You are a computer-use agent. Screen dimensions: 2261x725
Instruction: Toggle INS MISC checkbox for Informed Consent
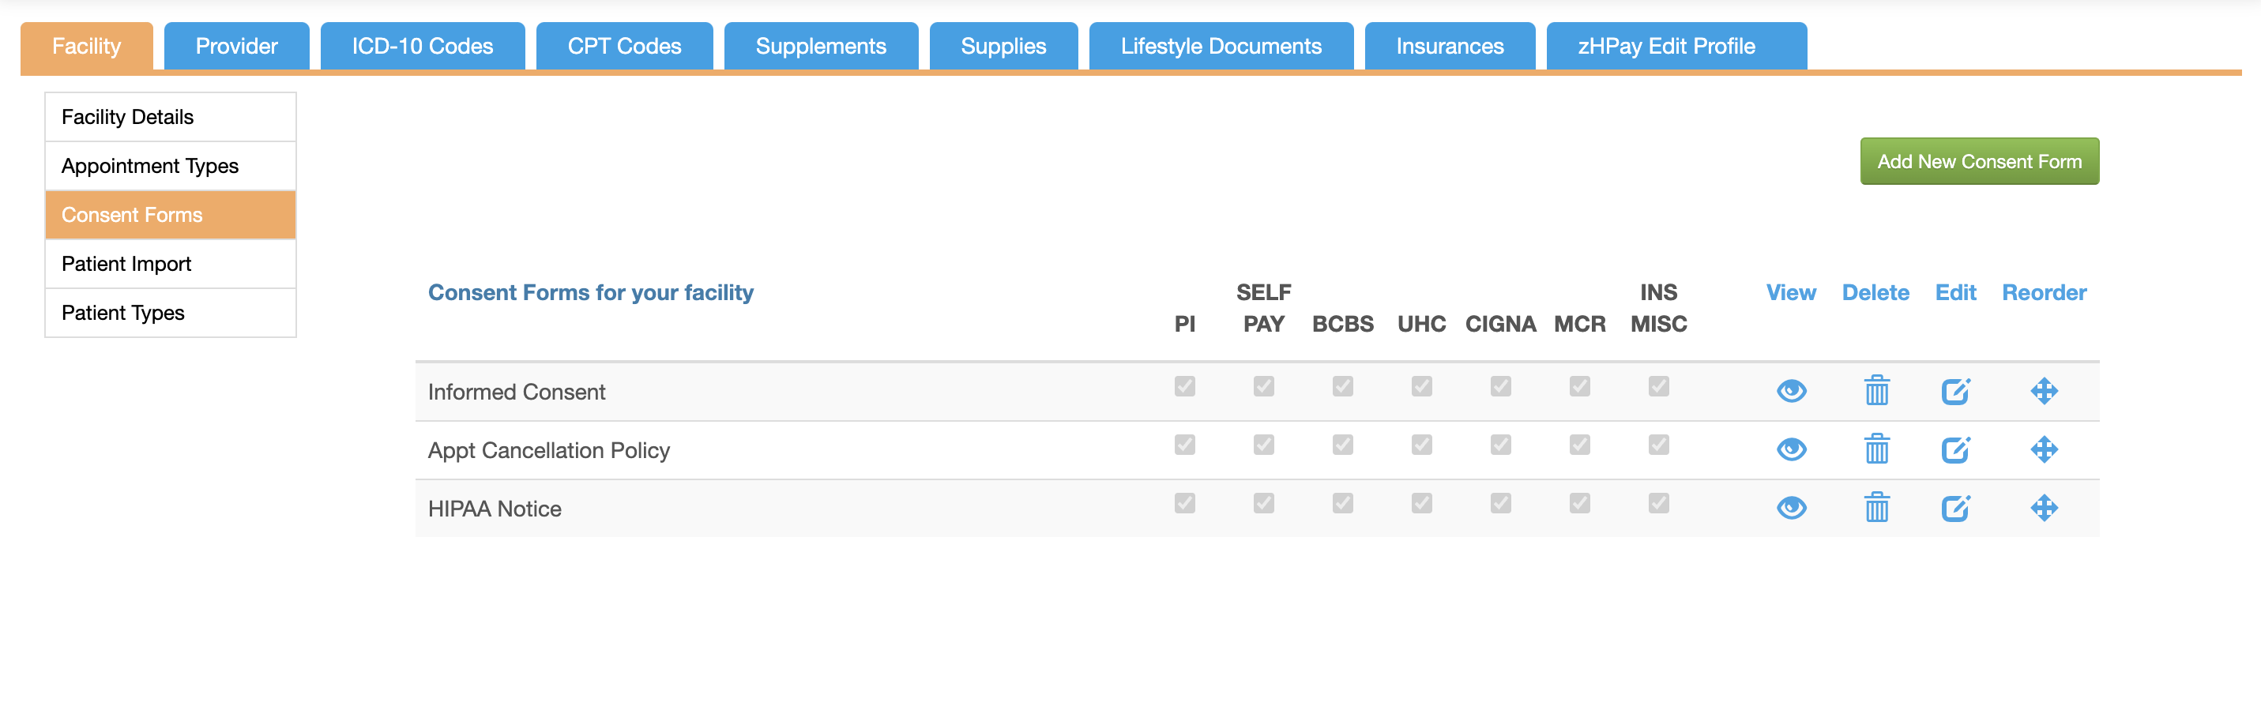pyautogui.click(x=1658, y=386)
